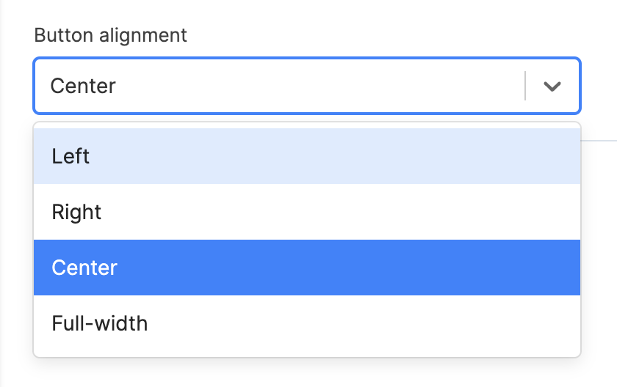The image size is (617, 387).
Task: Close the dropdown using the down-chevron icon
Action: pyautogui.click(x=552, y=86)
